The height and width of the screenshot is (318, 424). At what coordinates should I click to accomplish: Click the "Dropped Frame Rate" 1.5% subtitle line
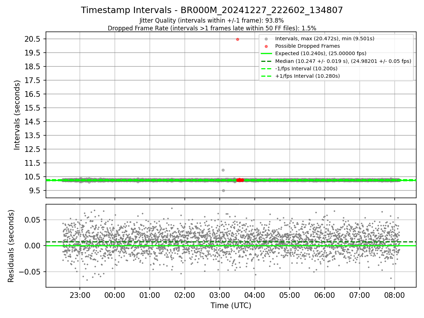212,28
